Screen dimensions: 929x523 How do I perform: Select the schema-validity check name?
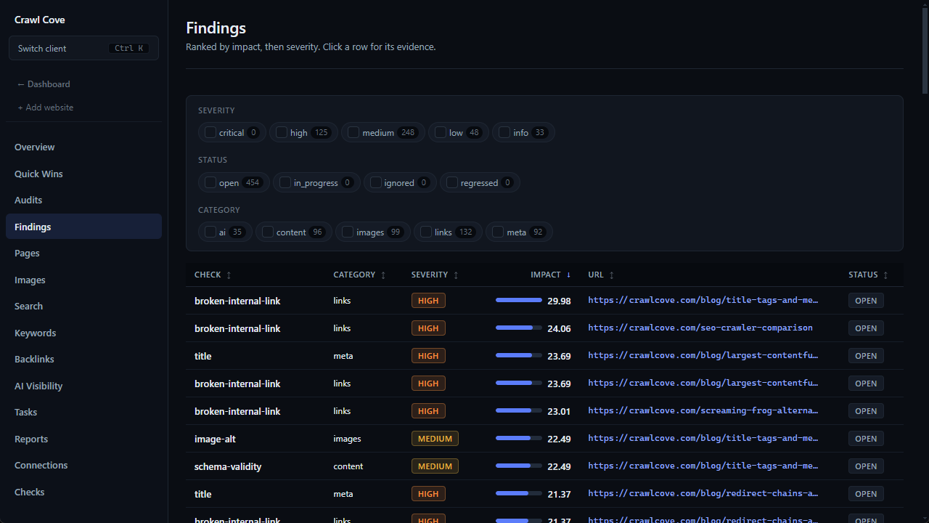(228, 466)
